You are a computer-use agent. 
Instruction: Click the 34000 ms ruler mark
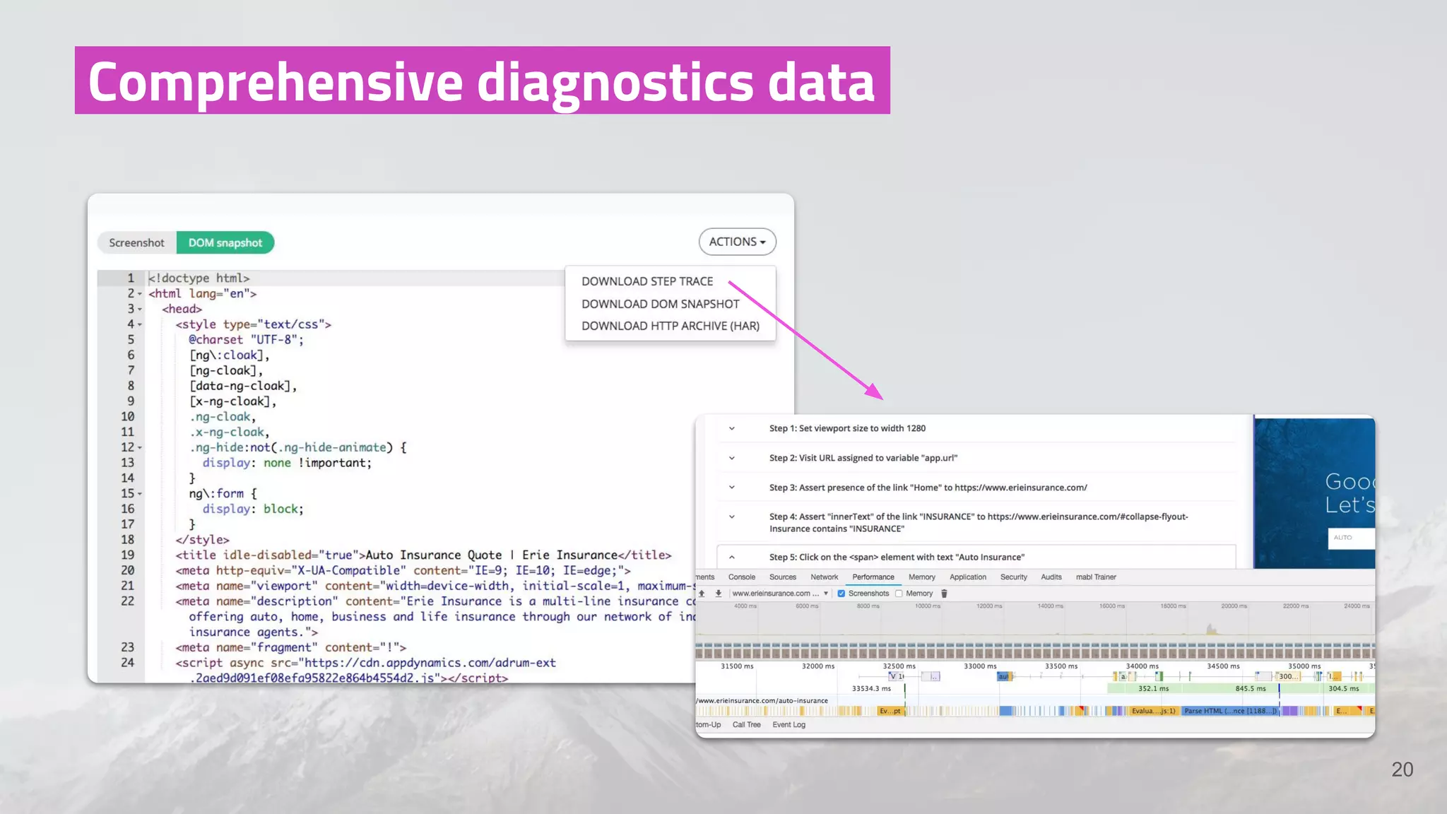point(1142,666)
